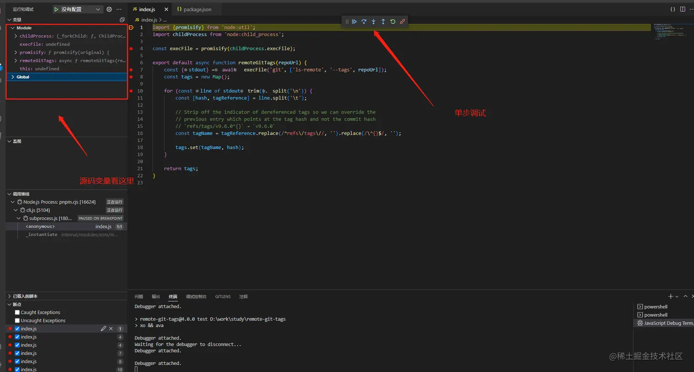
Task: Toggle the Uncaught Exceptions checkbox
Action: coord(17,321)
